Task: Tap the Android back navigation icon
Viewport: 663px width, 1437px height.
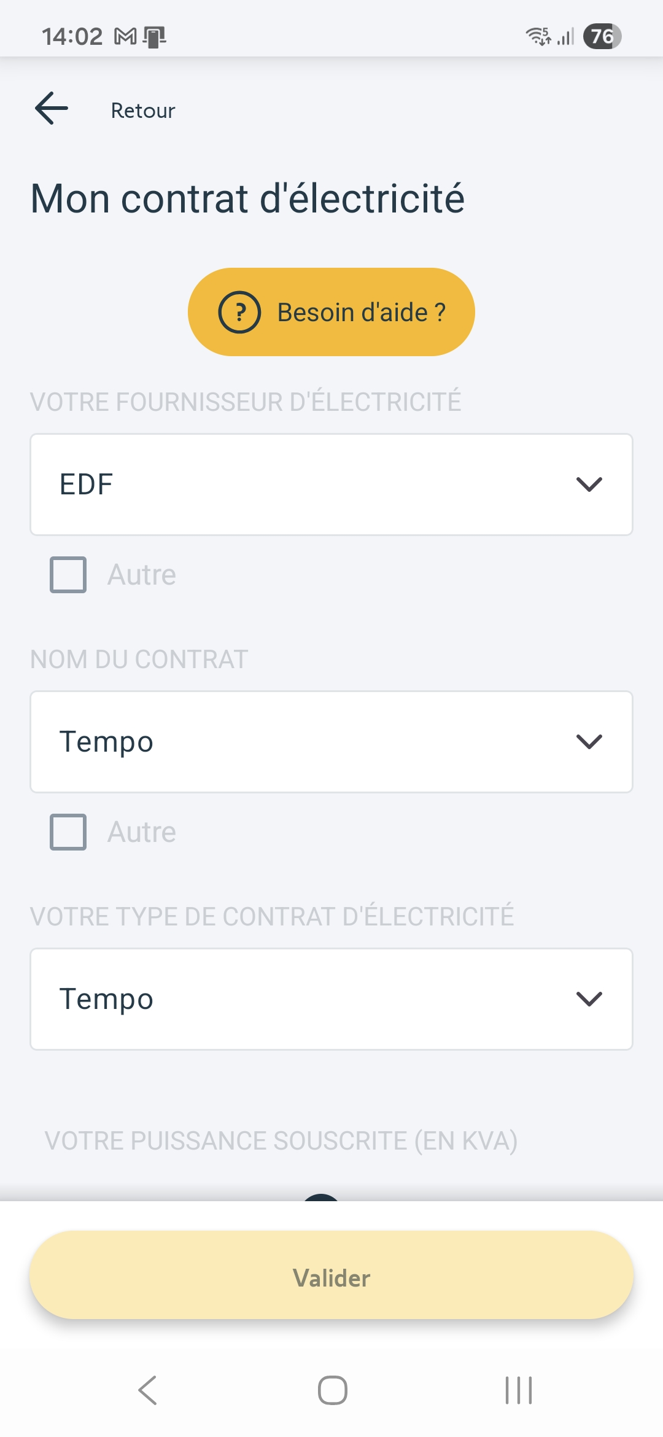Action: pos(147,1390)
